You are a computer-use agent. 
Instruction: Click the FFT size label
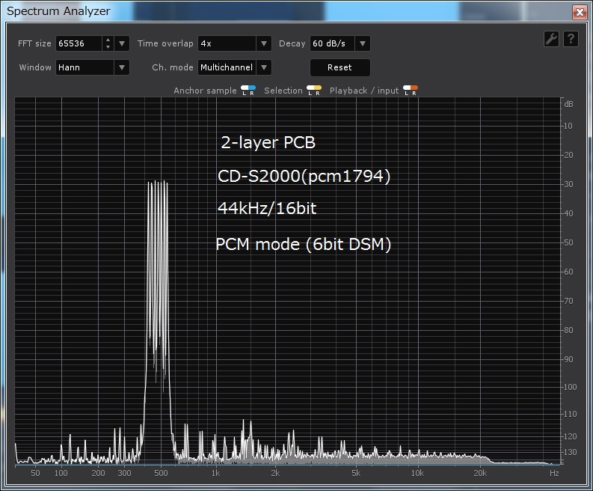(34, 43)
